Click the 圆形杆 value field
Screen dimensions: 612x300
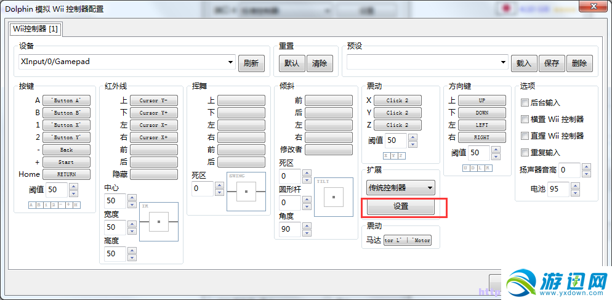click(290, 202)
